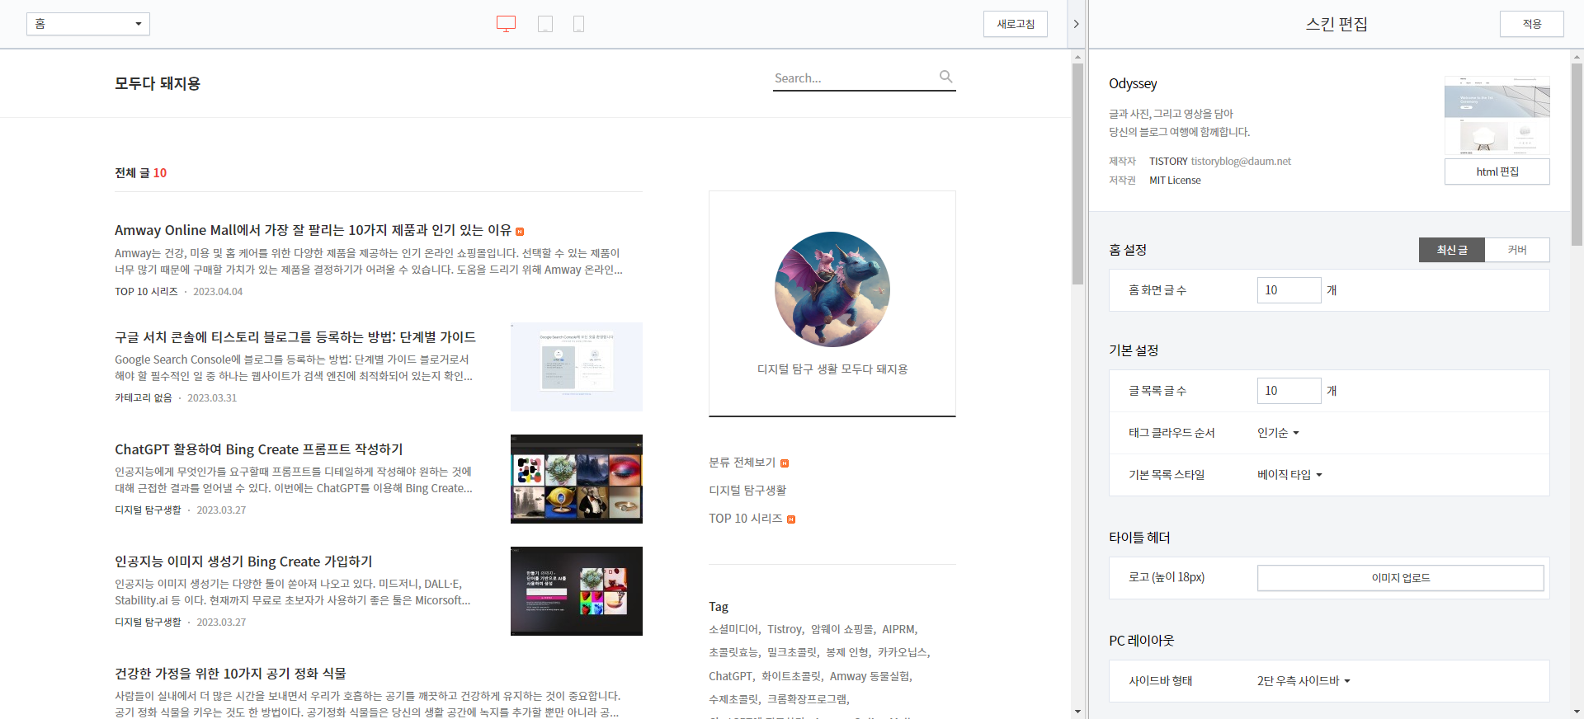This screenshot has width=1584, height=719.
Task: Click the 카카오닙스 tag
Action: point(902,652)
